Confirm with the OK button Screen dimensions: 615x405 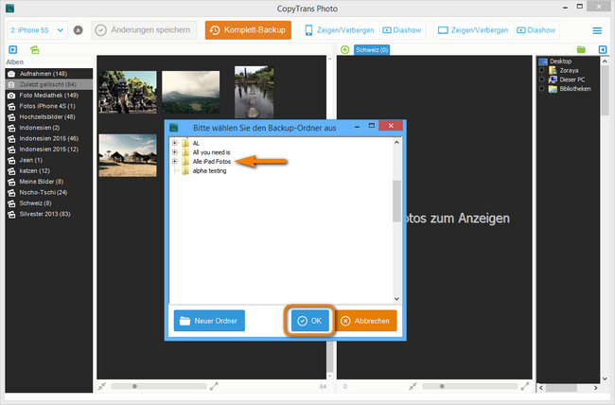point(311,321)
